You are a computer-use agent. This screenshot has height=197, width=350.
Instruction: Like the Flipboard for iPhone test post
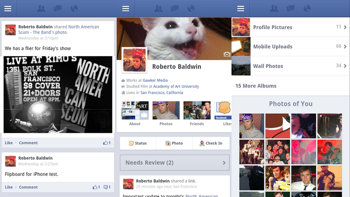[x=9, y=187]
